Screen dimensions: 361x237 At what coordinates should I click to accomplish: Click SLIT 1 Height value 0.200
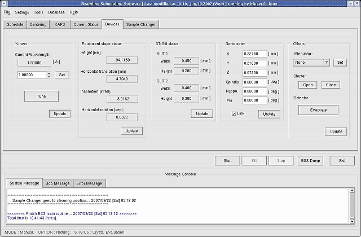click(x=186, y=71)
